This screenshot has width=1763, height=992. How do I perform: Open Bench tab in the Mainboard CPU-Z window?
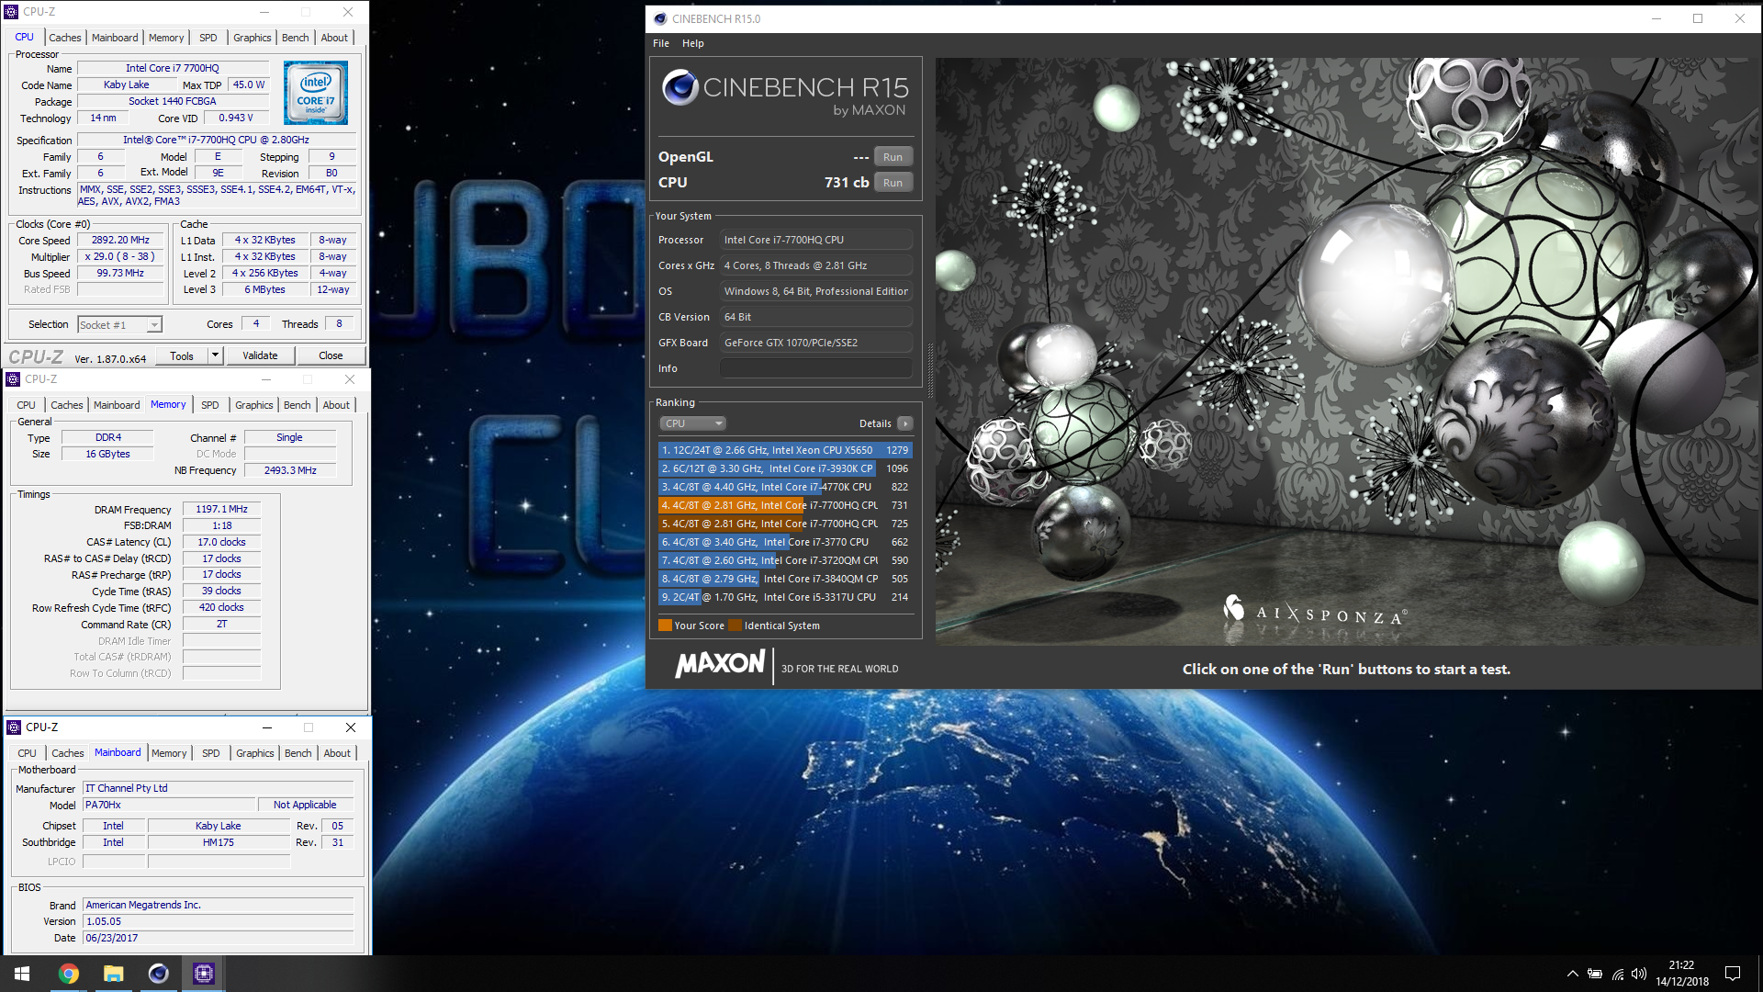(298, 753)
